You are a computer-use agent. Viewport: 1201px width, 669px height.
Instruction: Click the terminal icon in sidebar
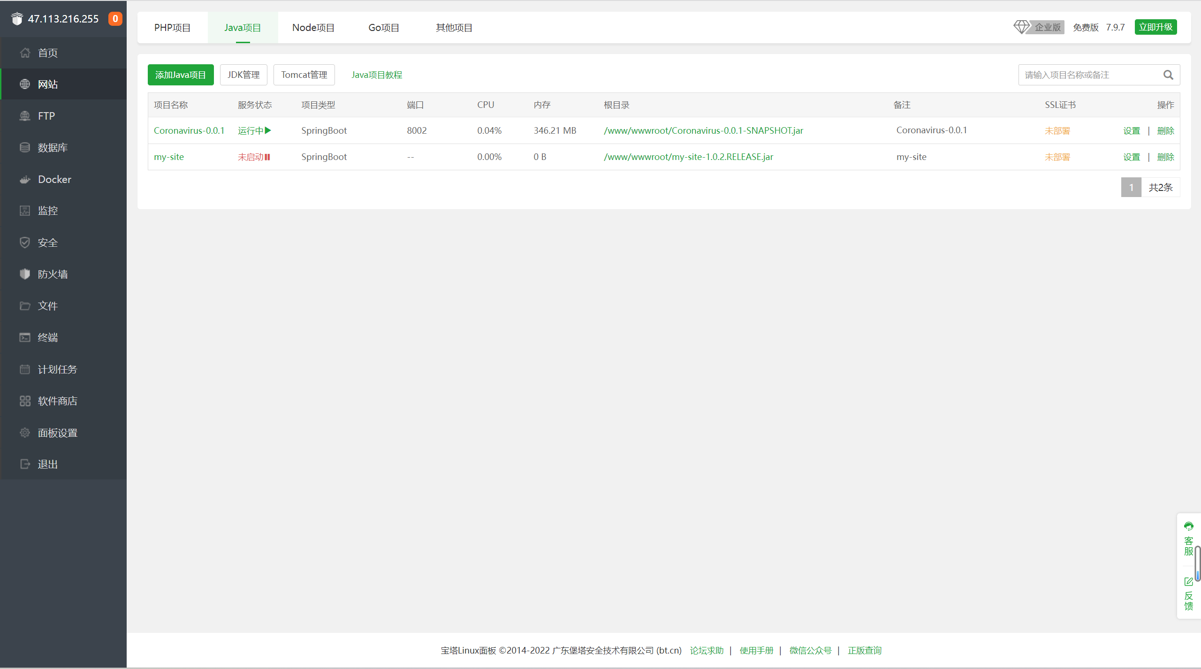click(x=25, y=338)
